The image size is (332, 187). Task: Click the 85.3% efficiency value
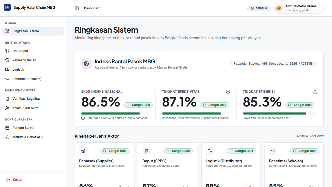click(x=262, y=102)
